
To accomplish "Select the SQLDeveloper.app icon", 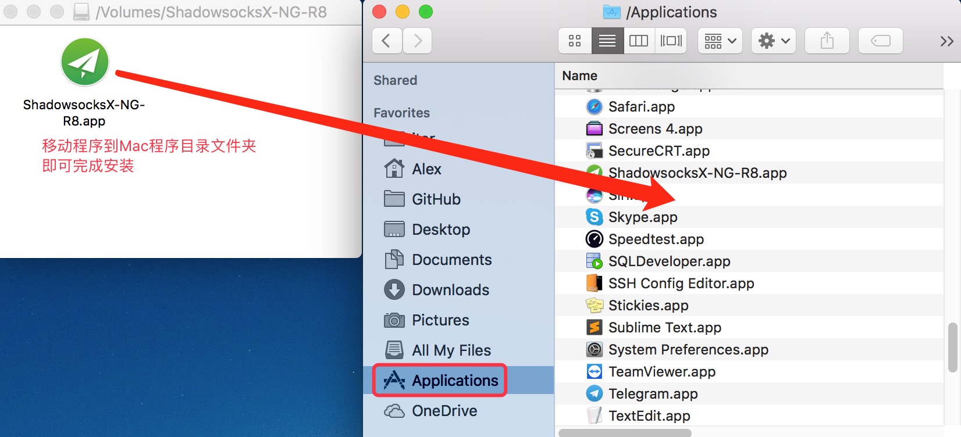I will coord(594,262).
